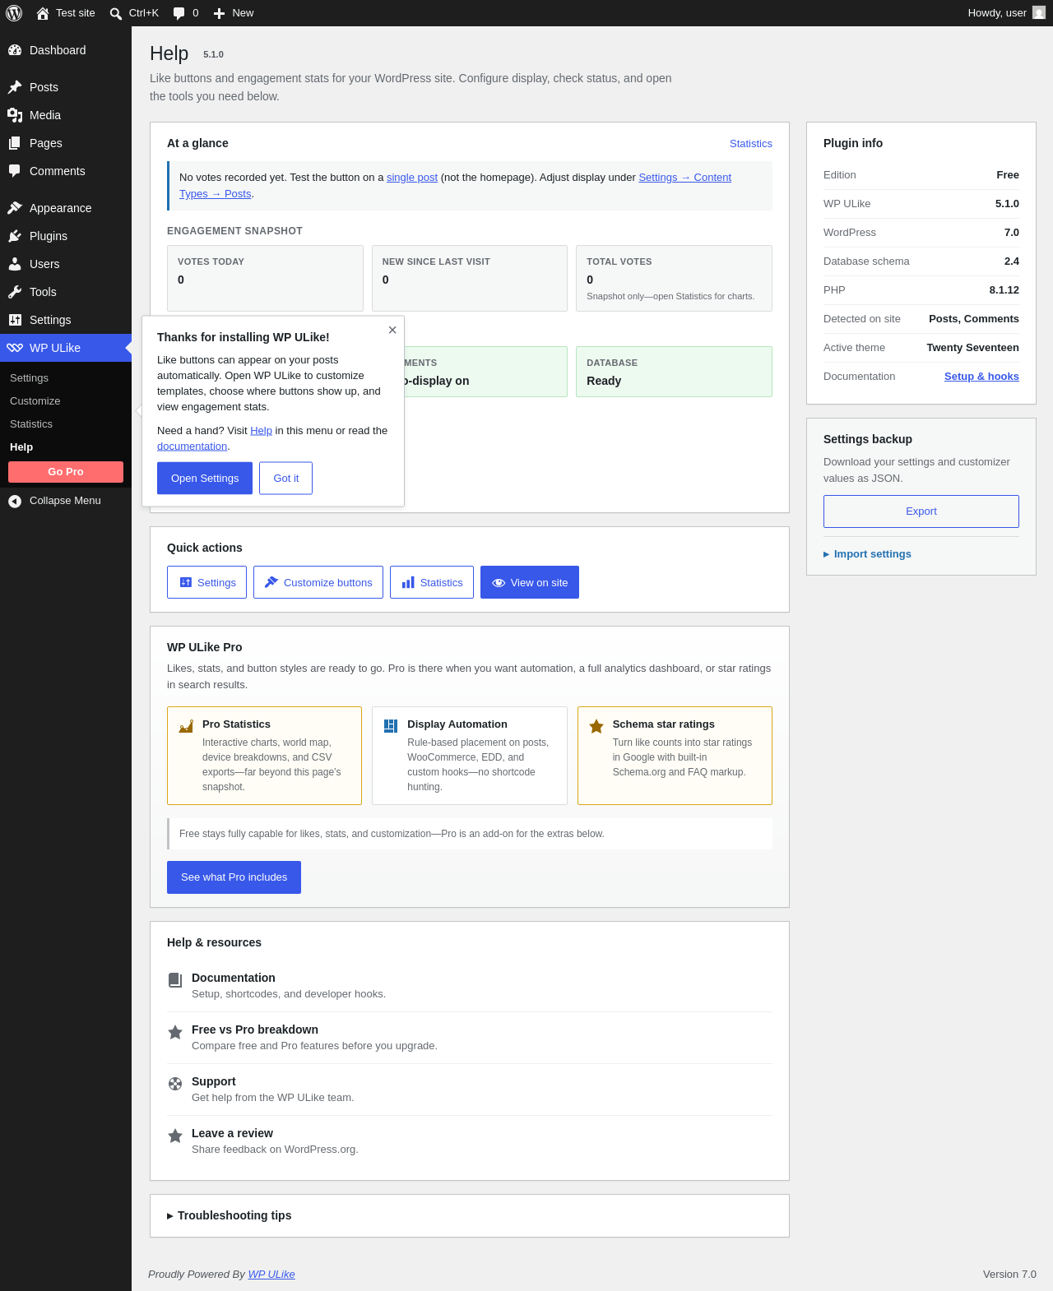This screenshot has height=1291, width=1053.
Task: Open the Test site home icon
Action: (x=43, y=13)
